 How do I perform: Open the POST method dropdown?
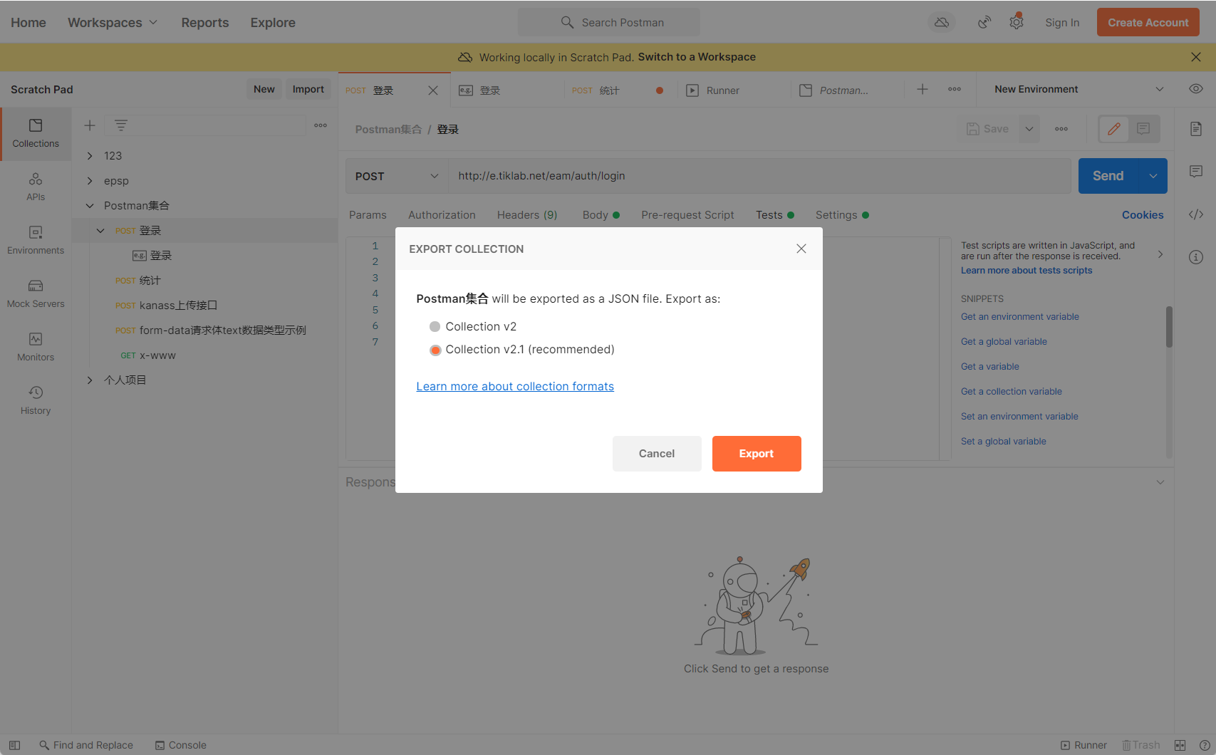point(397,176)
